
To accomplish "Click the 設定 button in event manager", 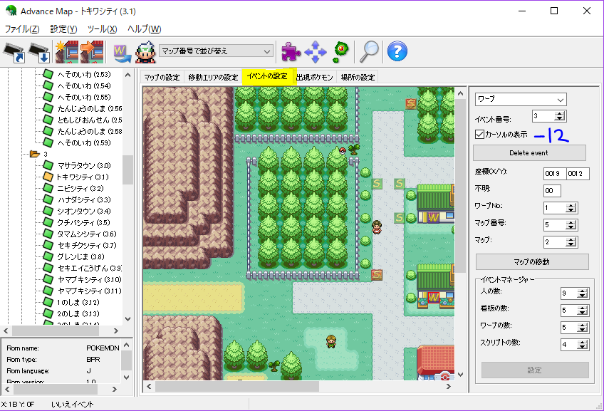I will pyautogui.click(x=535, y=370).
